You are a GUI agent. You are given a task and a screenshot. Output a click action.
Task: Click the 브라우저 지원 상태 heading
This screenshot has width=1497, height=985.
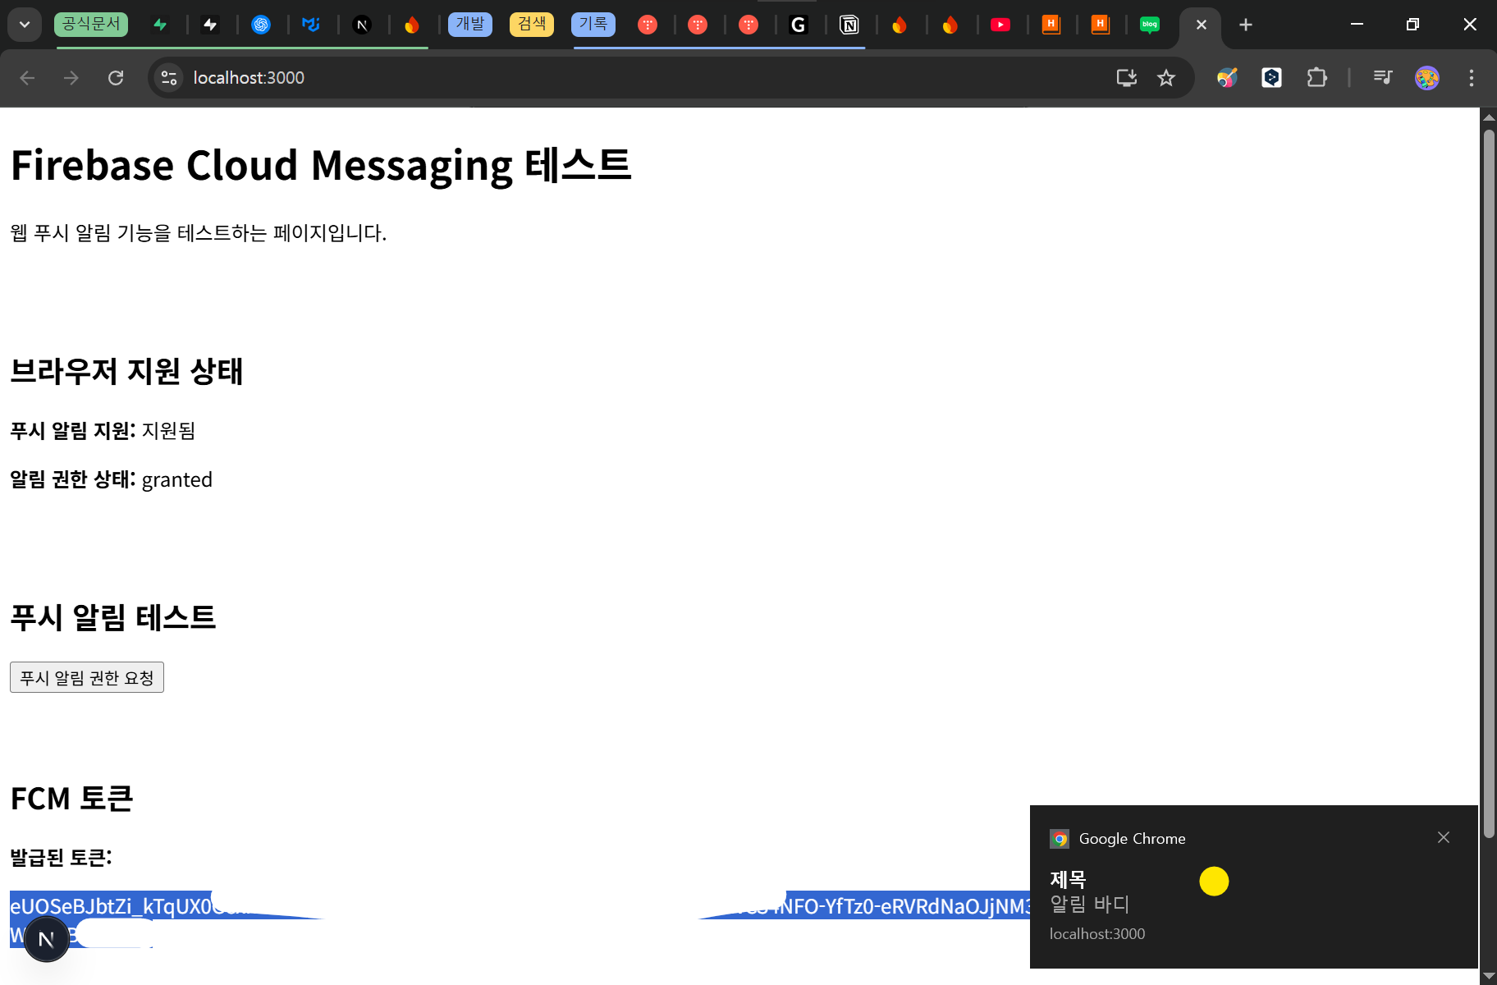[x=126, y=371]
